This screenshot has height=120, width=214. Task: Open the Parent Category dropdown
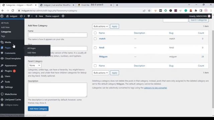[34, 65]
